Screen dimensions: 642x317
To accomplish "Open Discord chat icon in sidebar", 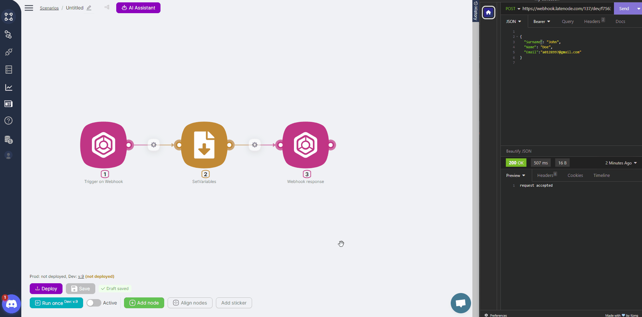I will 11,304.
